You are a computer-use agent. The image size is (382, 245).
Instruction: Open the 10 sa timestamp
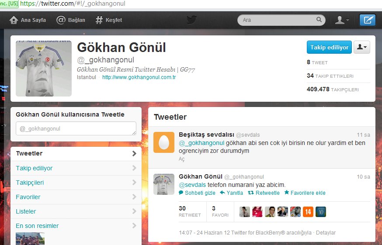[363, 176]
